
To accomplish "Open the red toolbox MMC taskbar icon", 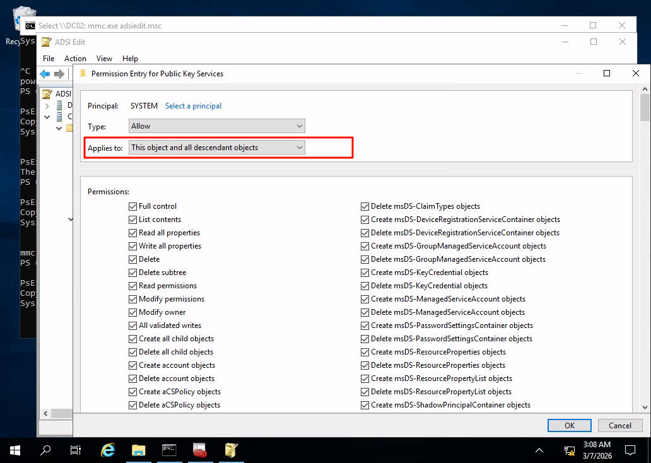I will [201, 450].
